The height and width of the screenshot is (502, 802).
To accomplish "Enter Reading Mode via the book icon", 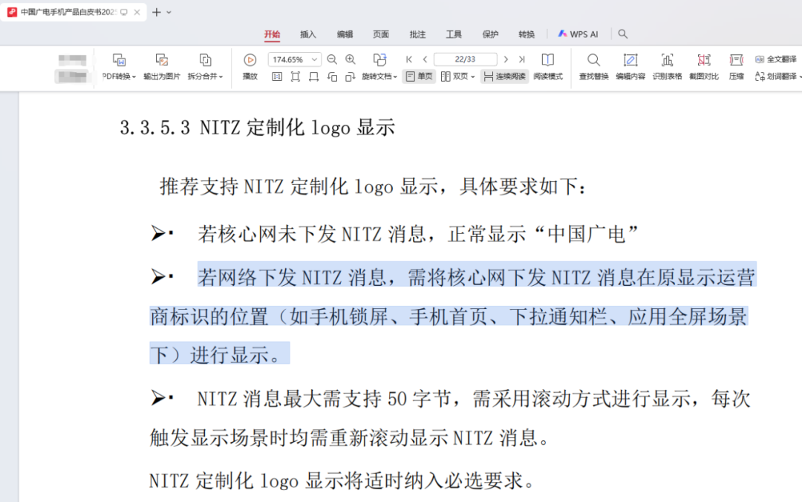I will pyautogui.click(x=547, y=60).
